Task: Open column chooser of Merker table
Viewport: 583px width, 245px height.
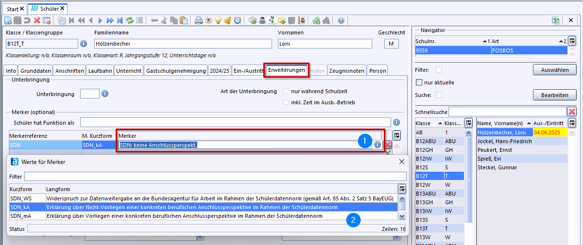Action: click(396, 135)
